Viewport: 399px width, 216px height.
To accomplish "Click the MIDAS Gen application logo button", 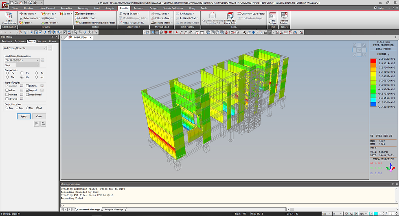I will pos(4,4).
